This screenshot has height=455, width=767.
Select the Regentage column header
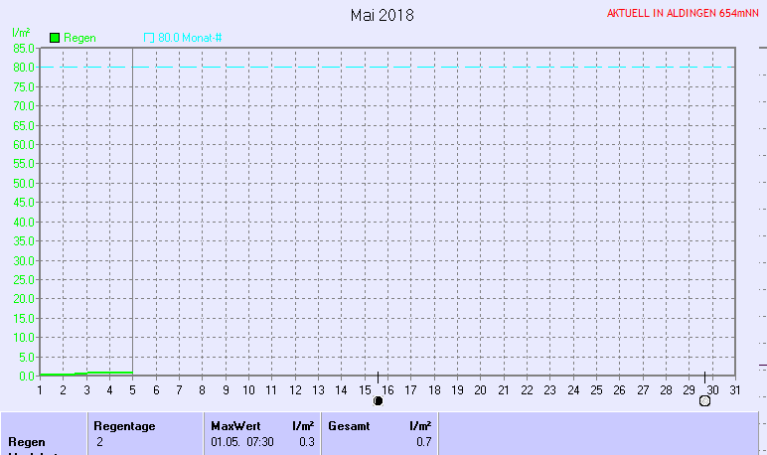pos(124,425)
